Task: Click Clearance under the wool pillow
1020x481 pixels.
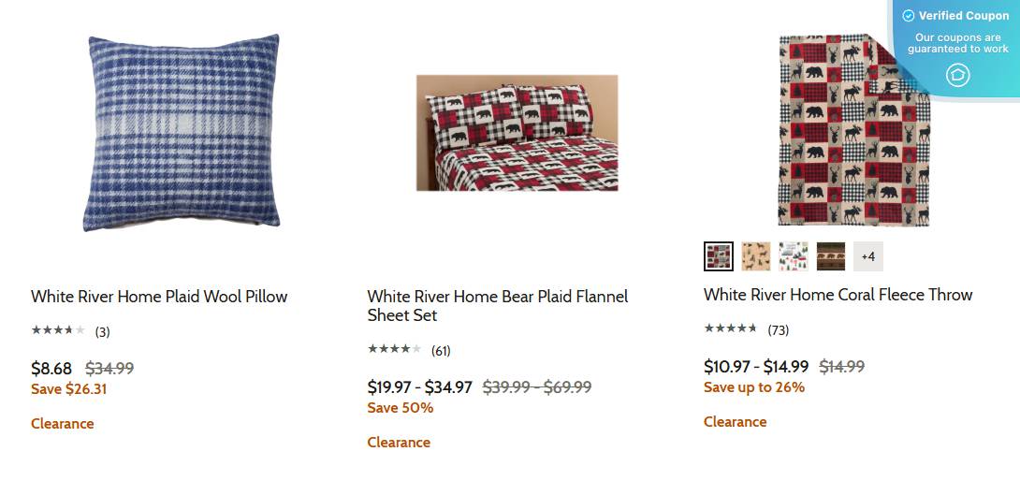Action: point(63,424)
